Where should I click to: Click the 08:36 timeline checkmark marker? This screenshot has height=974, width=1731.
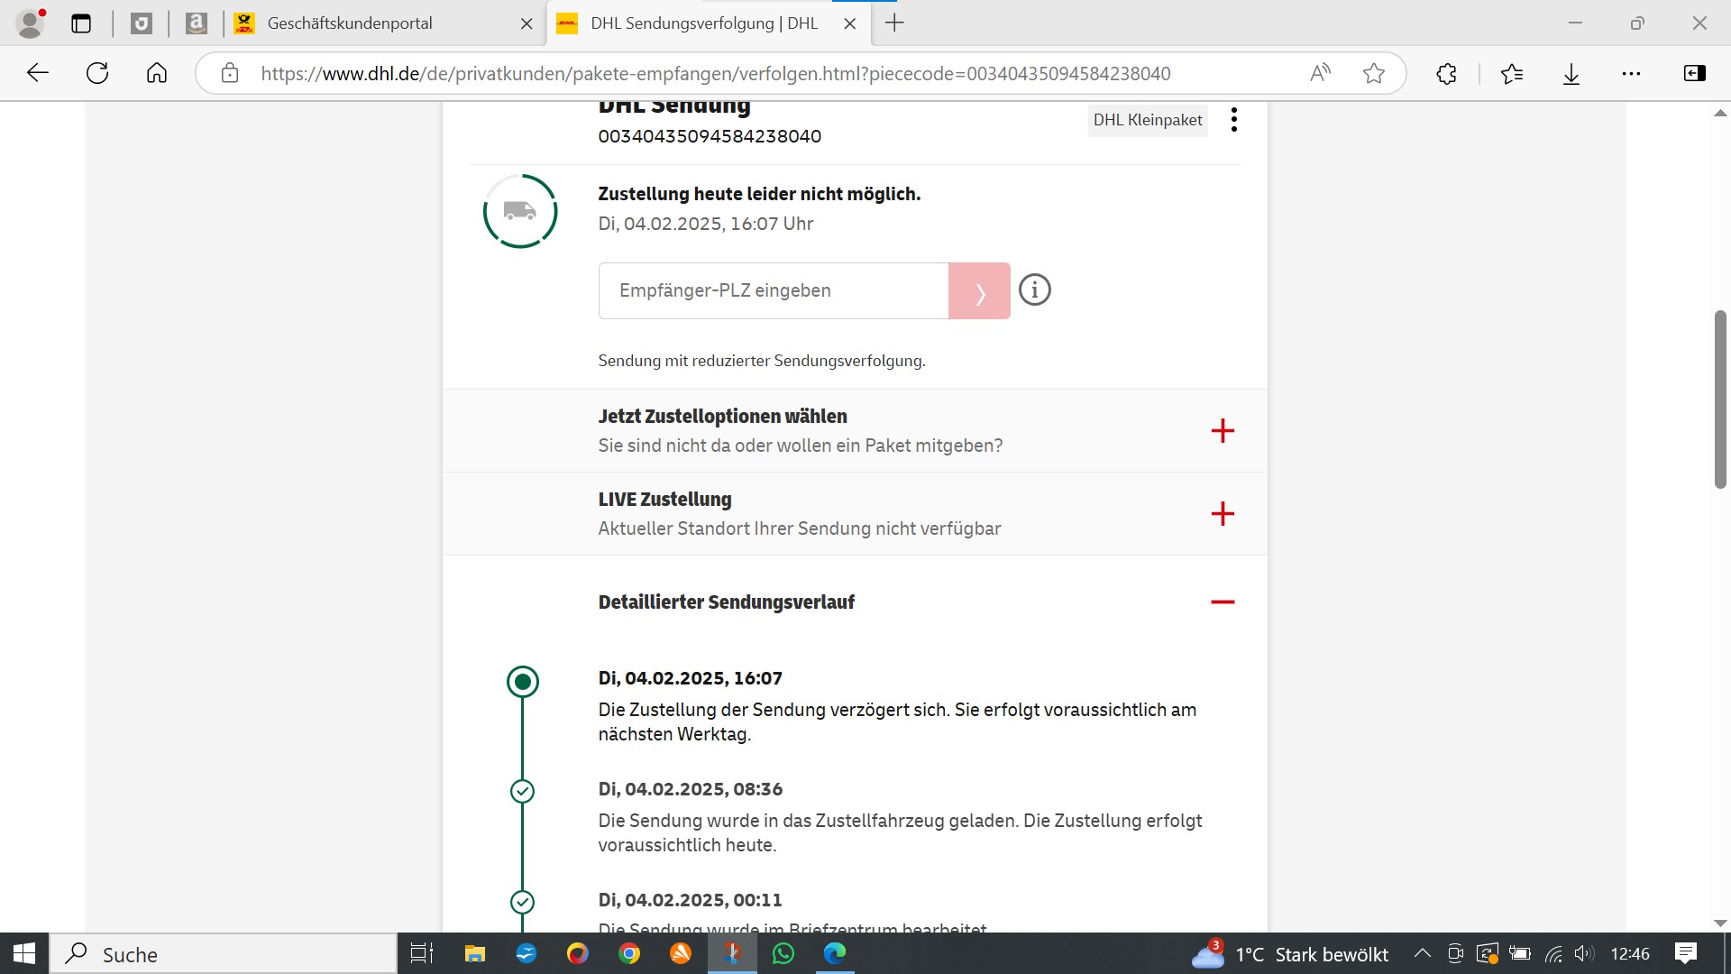pos(523,791)
